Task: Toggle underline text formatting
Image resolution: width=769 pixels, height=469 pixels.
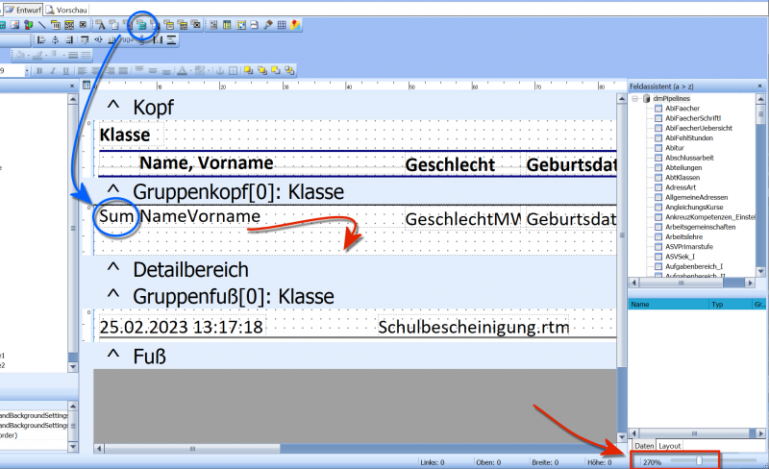Action: click(65, 71)
